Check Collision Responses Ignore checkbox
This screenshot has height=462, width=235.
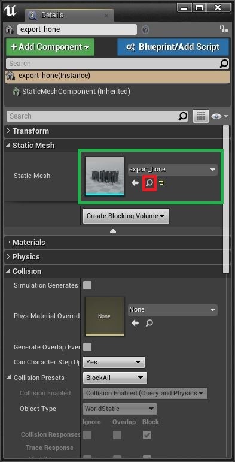87,435
